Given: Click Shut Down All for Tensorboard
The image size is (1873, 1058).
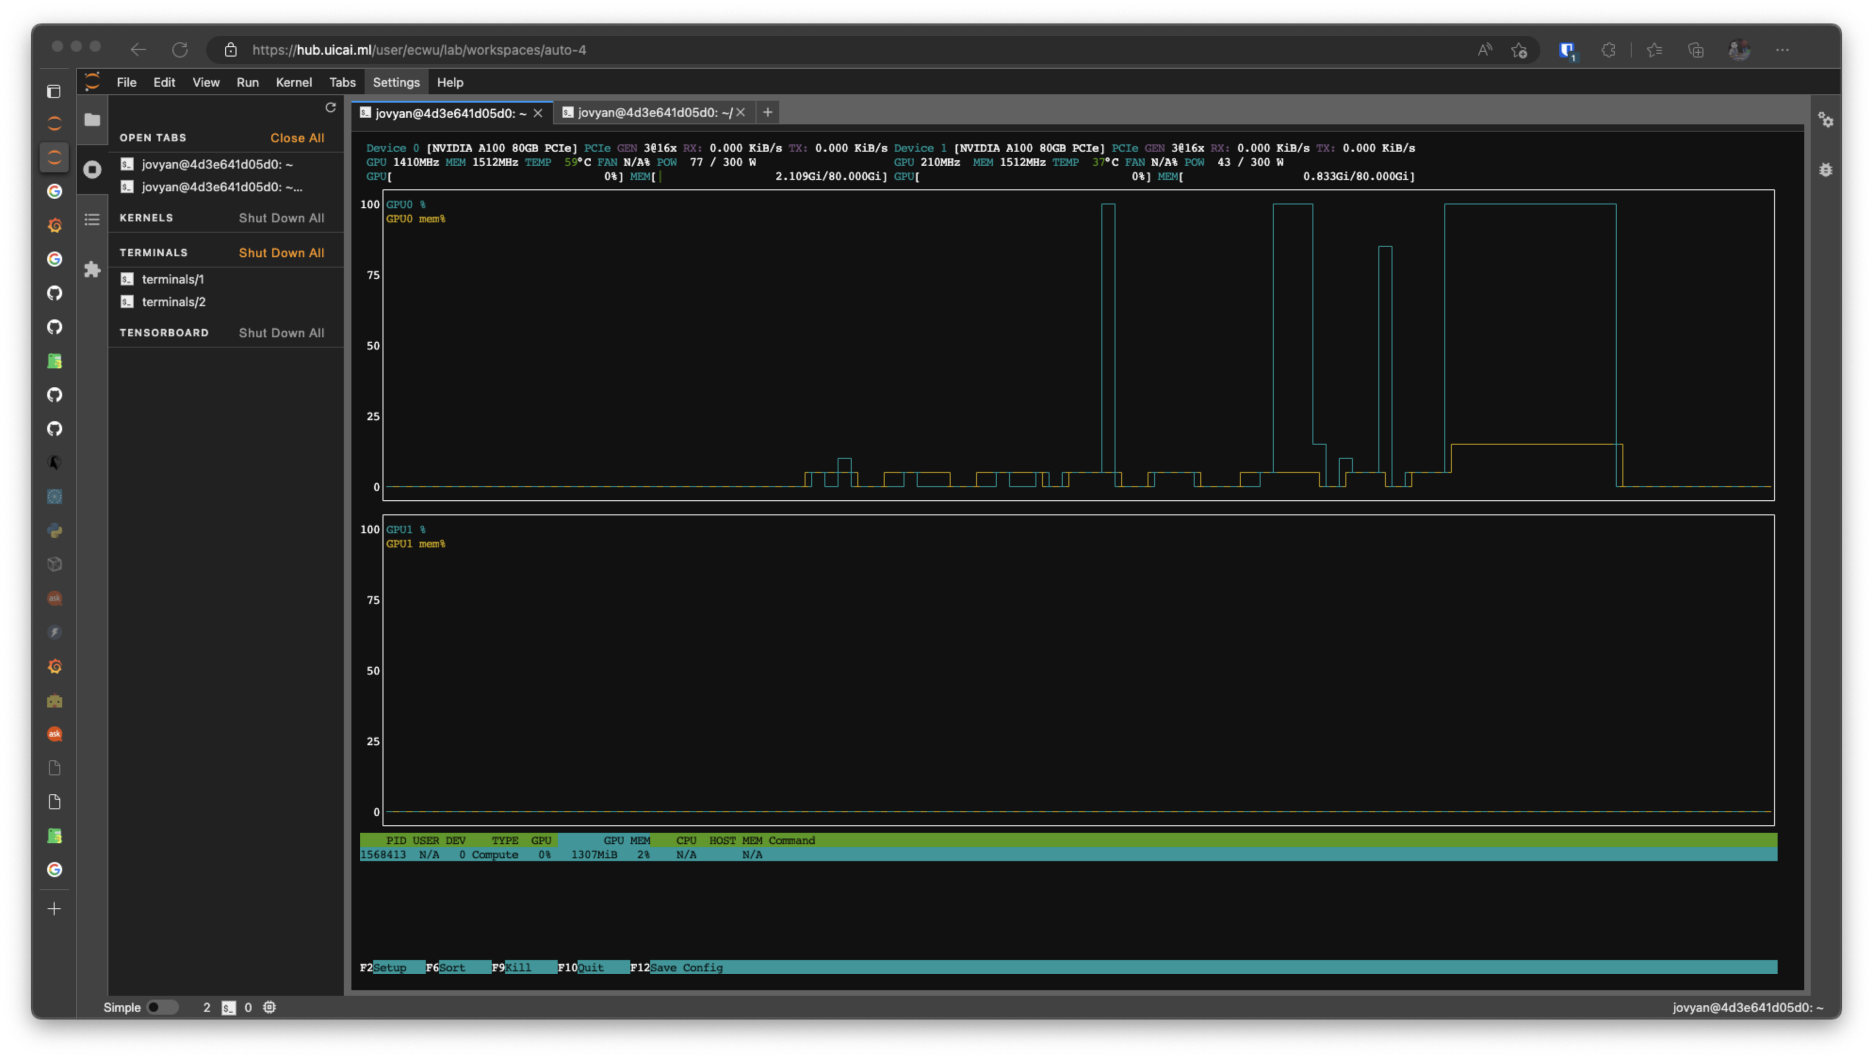Looking at the screenshot, I should (x=281, y=332).
